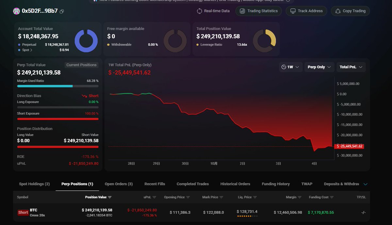Sort by Mark Price column icon

coord(221,197)
